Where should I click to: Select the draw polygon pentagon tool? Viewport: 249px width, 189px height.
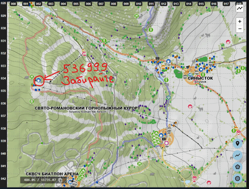click(x=237, y=167)
